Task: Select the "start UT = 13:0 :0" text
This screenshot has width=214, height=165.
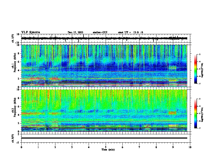Action: click(x=131, y=32)
